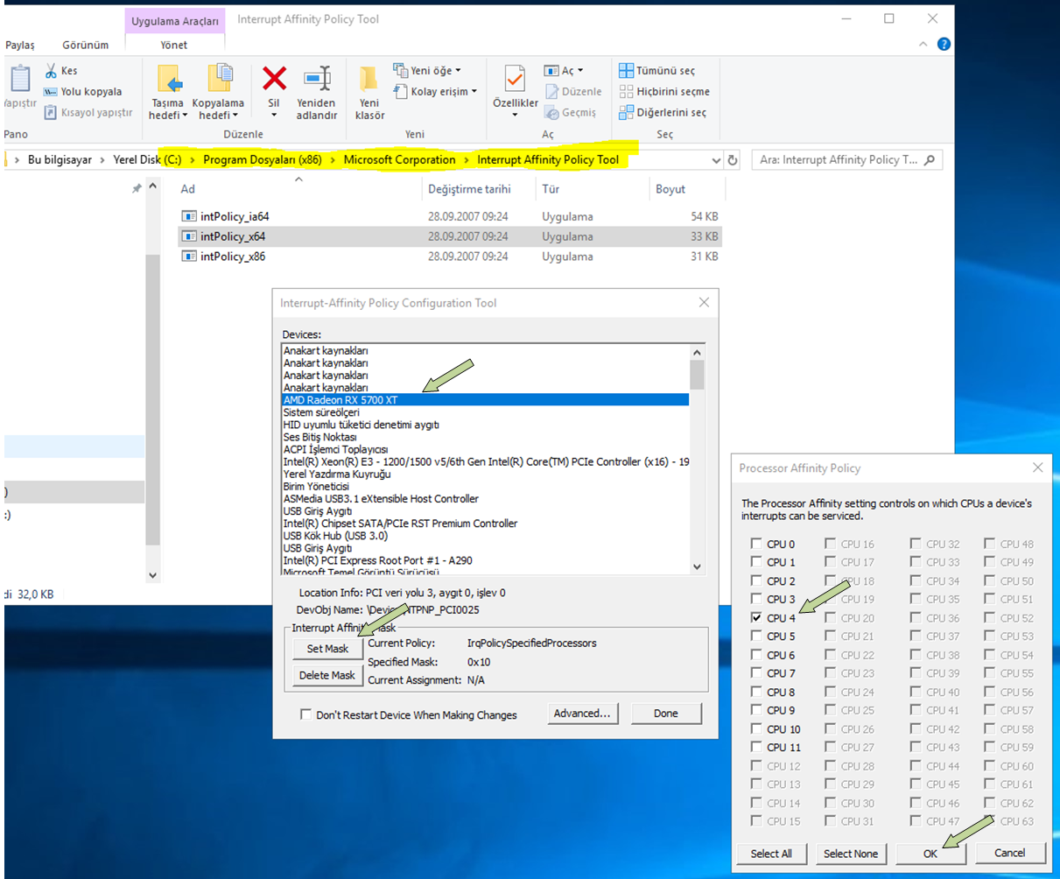The image size is (1060, 879).
Task: Click Select All in Processor Affinity Policy
Action: click(771, 854)
